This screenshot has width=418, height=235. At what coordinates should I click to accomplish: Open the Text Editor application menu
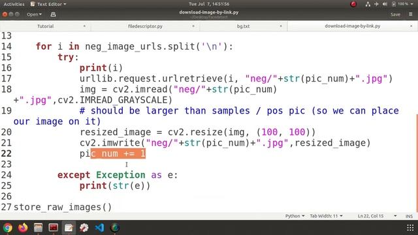tap(48, 4)
